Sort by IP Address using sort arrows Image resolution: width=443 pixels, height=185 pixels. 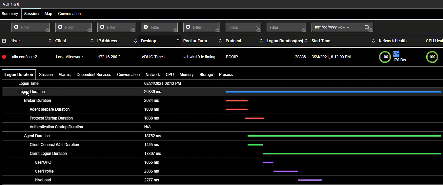tap(135, 41)
